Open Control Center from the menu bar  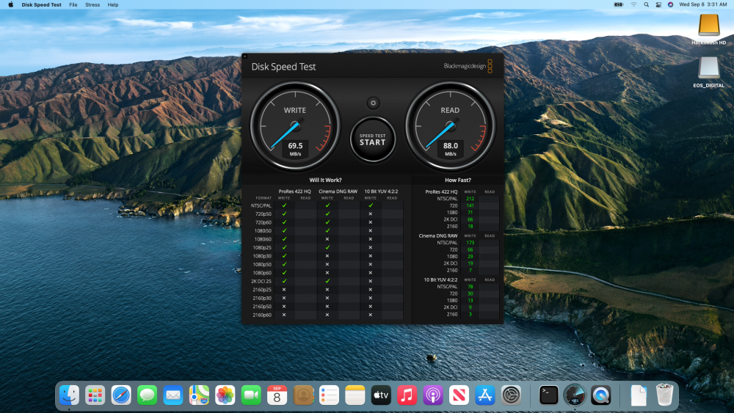tap(658, 4)
